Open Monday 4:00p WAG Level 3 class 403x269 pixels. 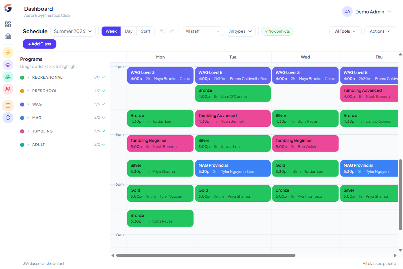(x=160, y=76)
